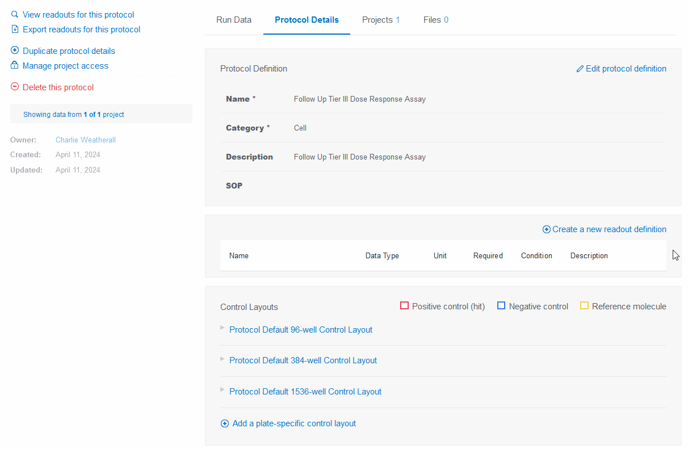Click the Name value Follow Up Tier III Dose Response Assay
This screenshot has height=449, width=688.
tap(360, 99)
